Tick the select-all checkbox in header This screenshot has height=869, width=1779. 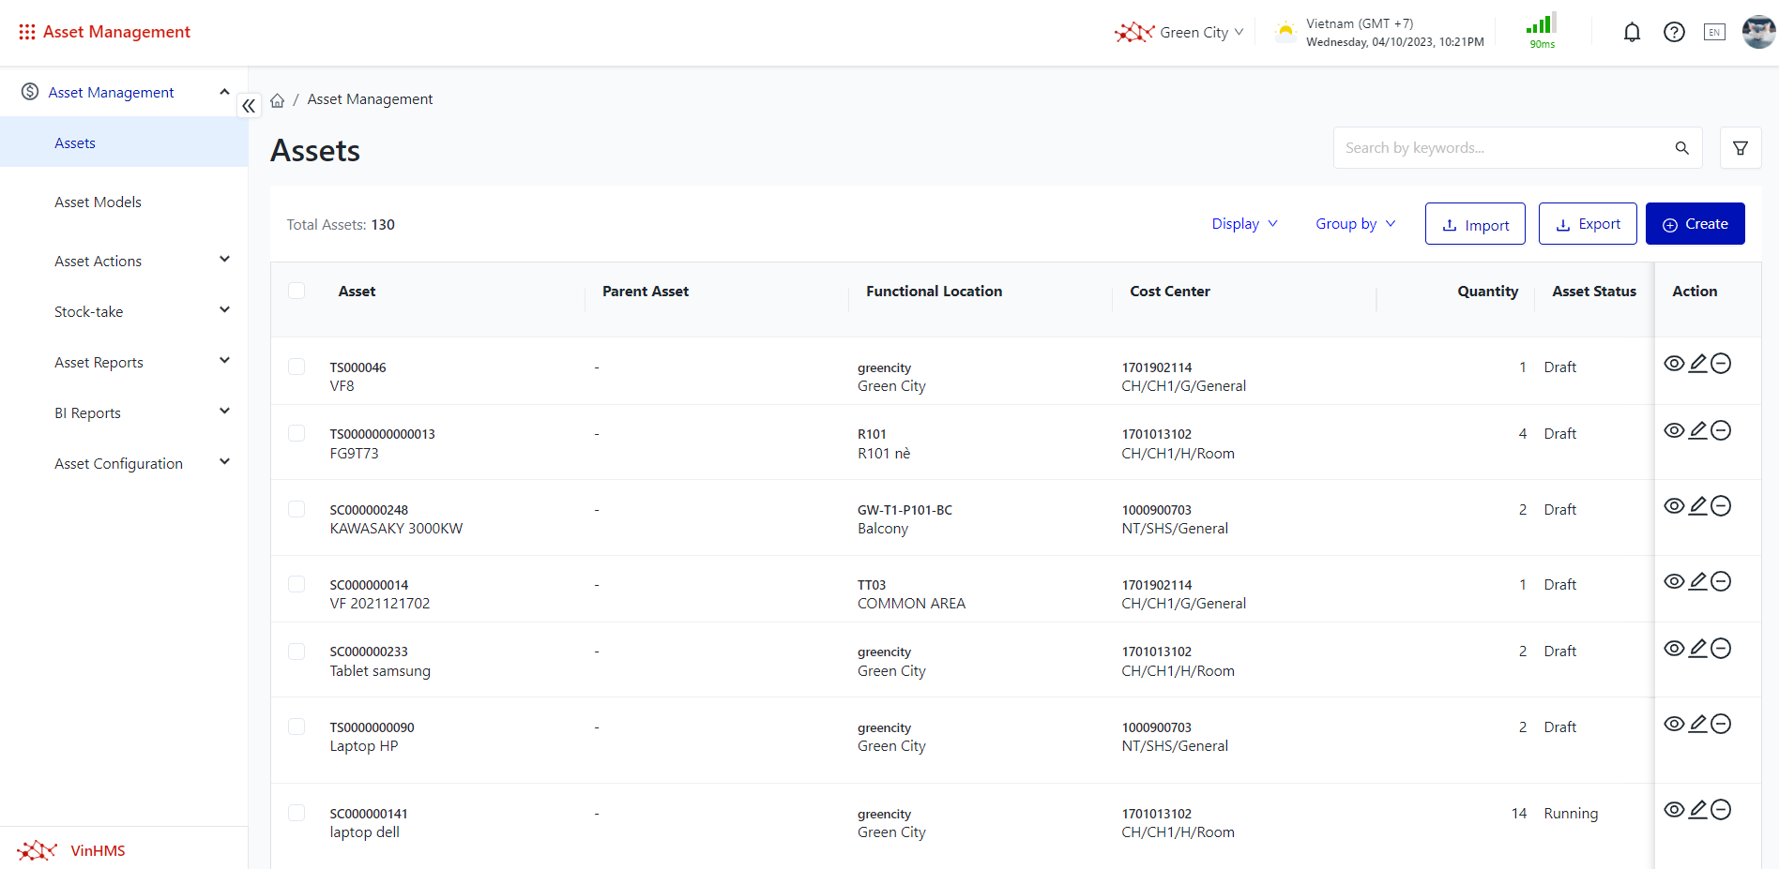click(296, 291)
